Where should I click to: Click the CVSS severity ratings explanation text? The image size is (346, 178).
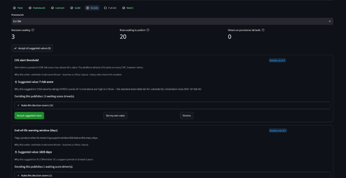(x=108, y=89)
